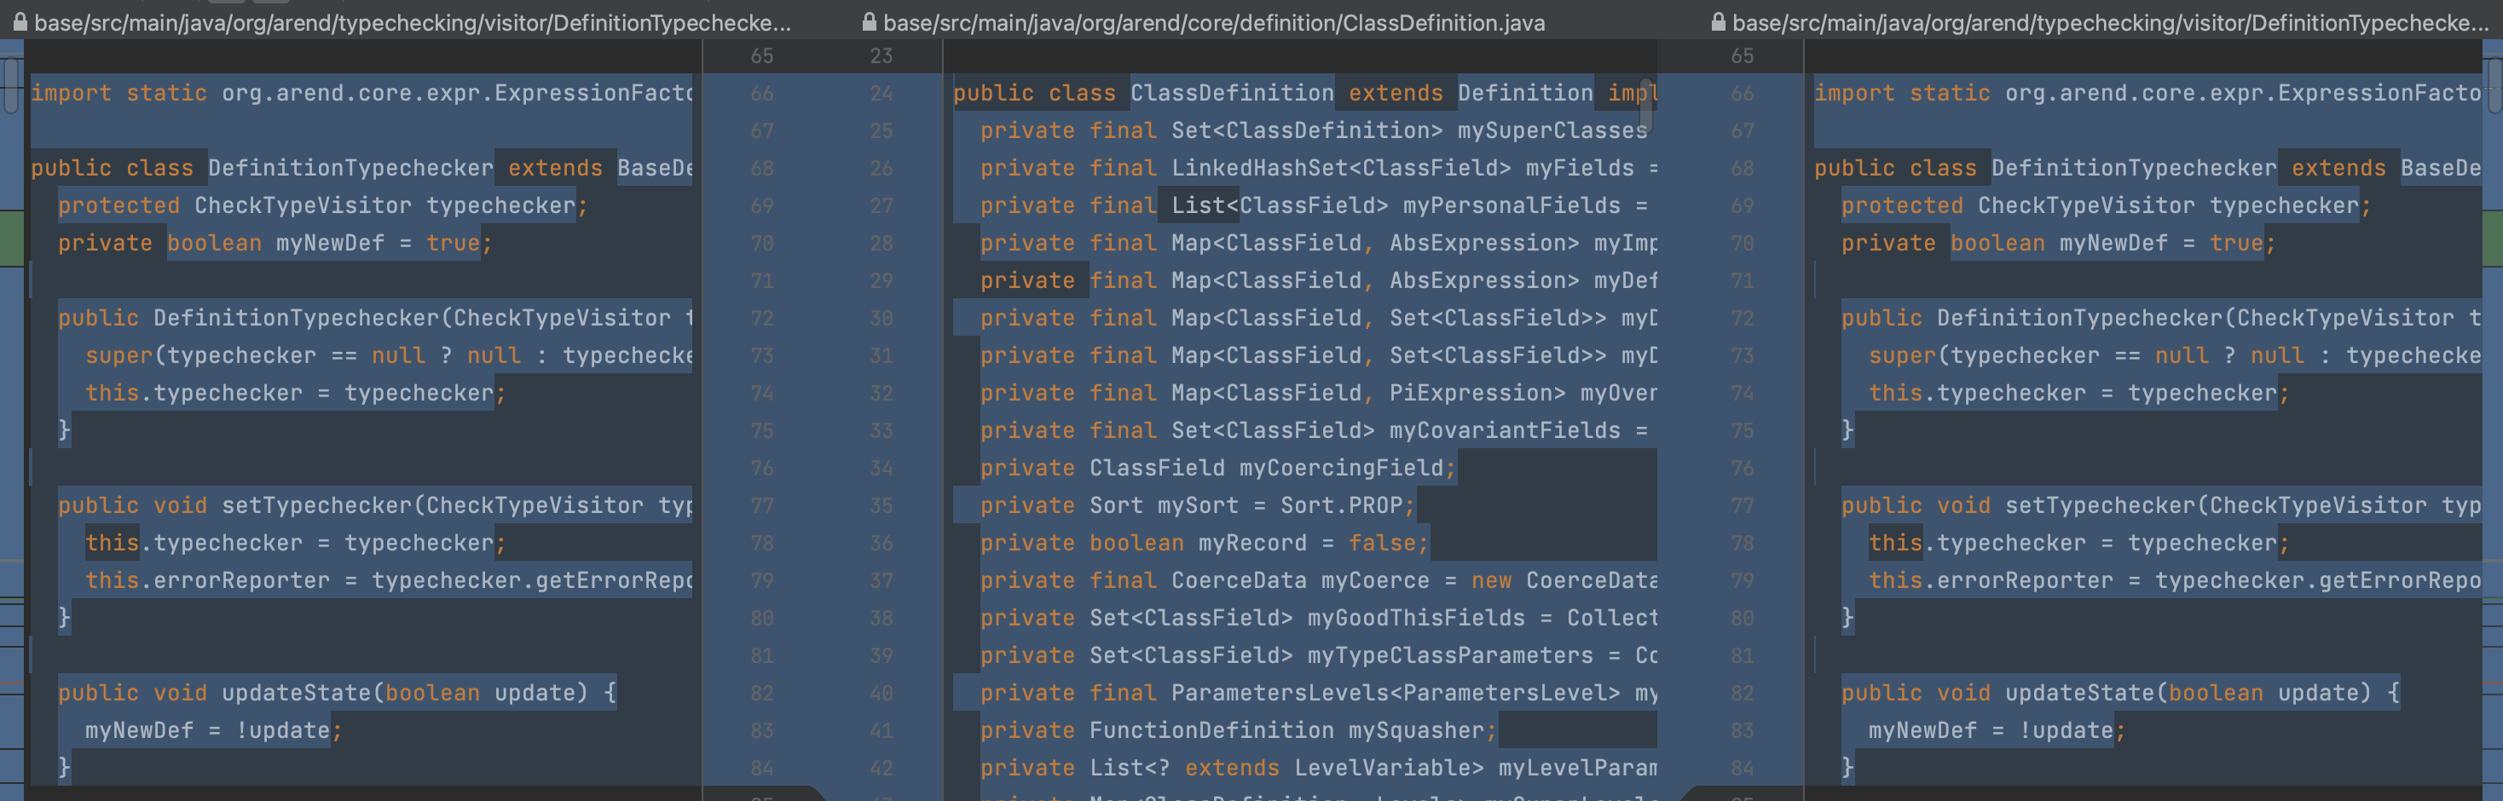The width and height of the screenshot is (2503, 801).
Task: Click left pane 'private boolean myNewDef = true;'
Action: [275, 243]
